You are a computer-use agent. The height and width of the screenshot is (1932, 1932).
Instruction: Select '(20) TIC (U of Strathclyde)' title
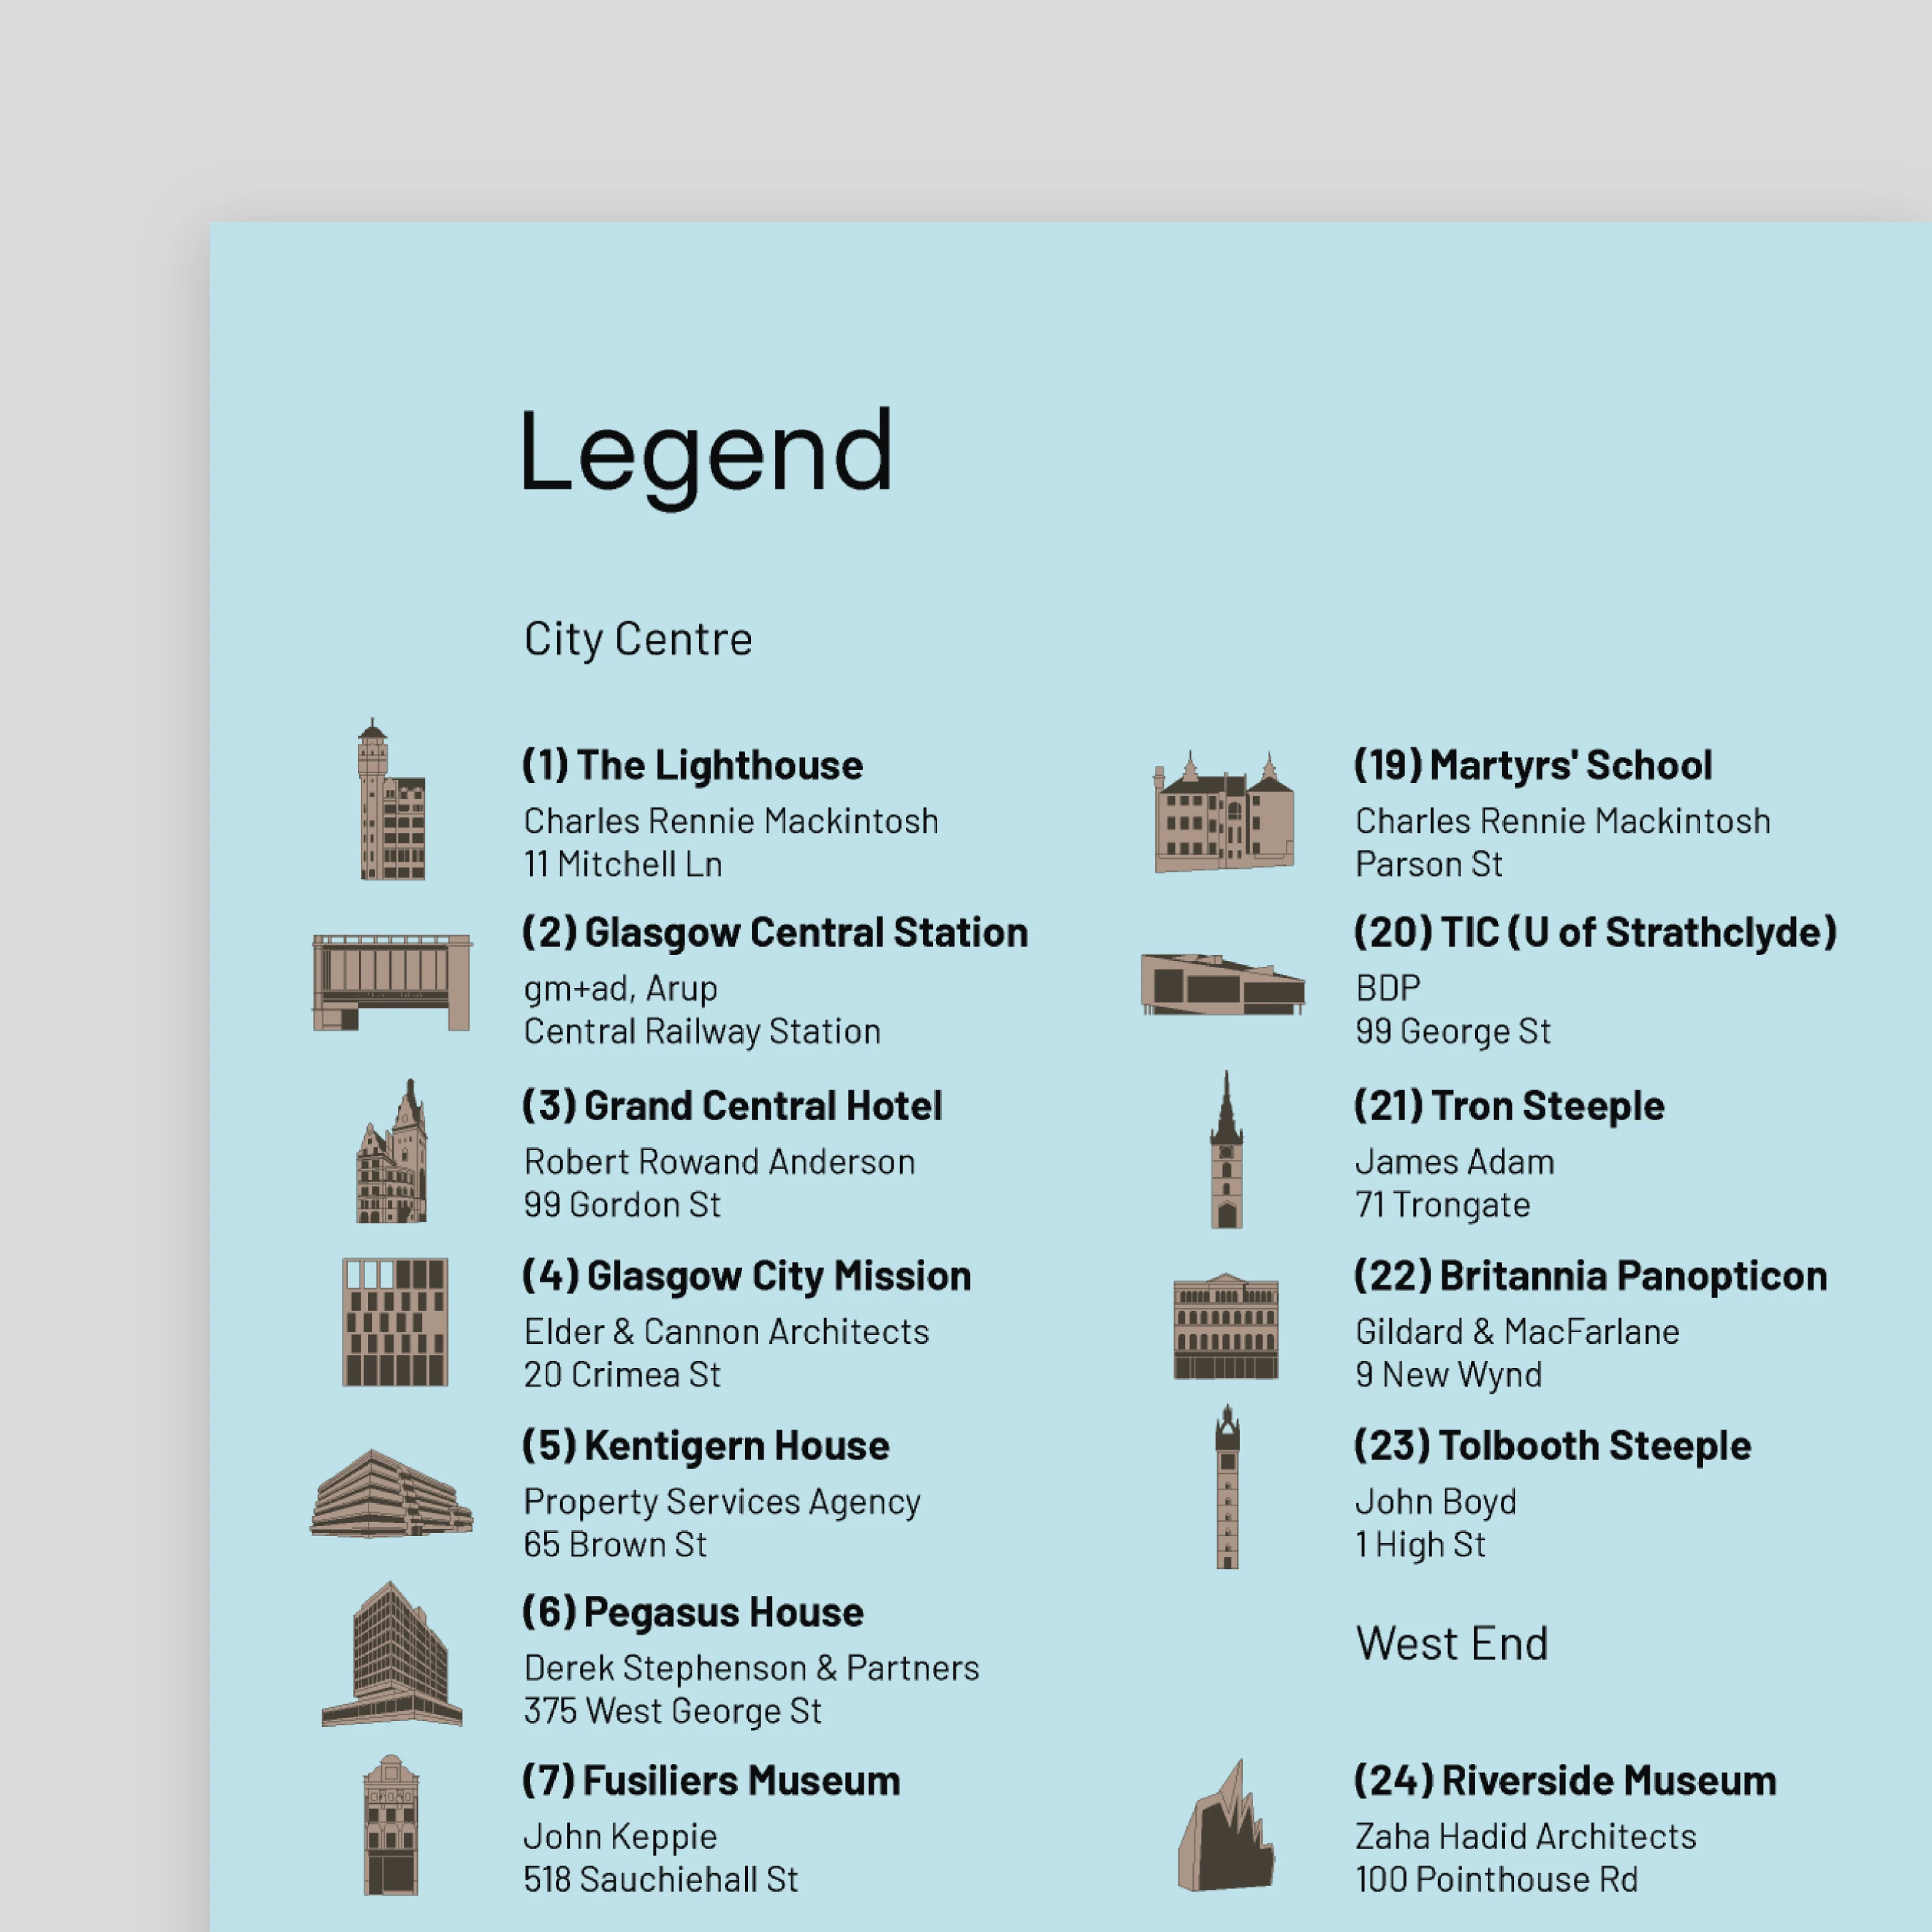coord(1596,933)
